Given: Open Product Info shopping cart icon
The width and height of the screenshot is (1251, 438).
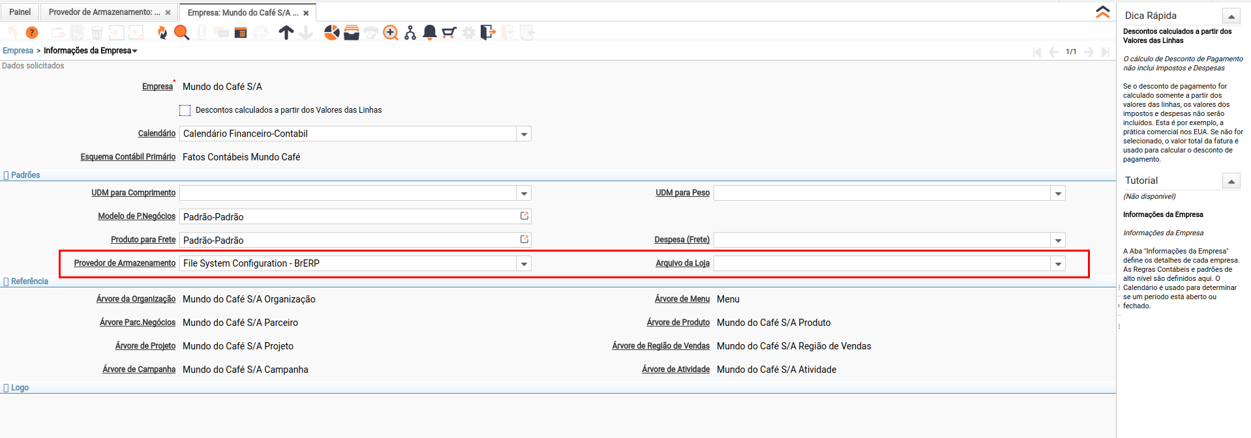Looking at the screenshot, I should [449, 33].
